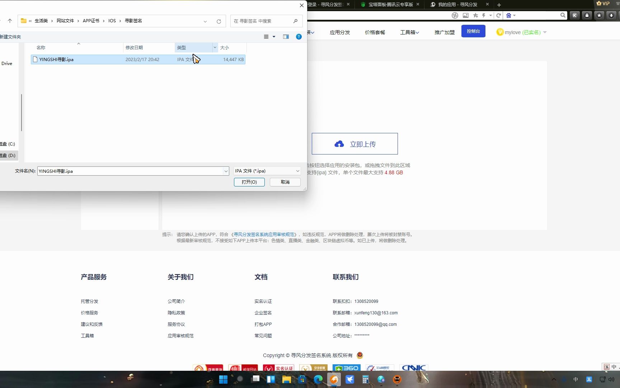The width and height of the screenshot is (620, 388).
Task: Expand the address path history dropdown
Action: pyautogui.click(x=205, y=21)
